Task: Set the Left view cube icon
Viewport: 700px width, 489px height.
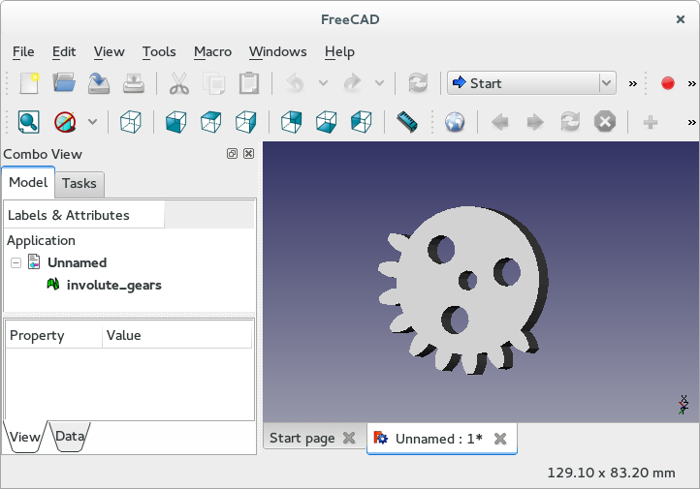Action: click(x=361, y=122)
